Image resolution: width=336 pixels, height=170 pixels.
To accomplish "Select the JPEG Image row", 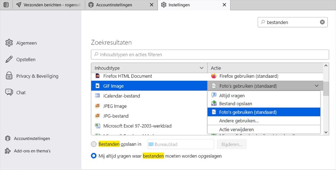I will pyautogui.click(x=115, y=106).
